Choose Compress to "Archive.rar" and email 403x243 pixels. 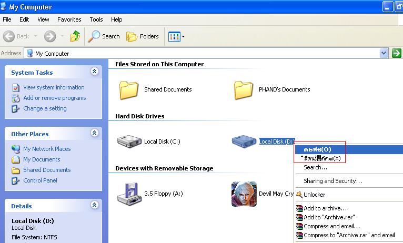(349, 235)
